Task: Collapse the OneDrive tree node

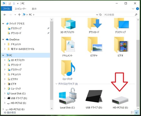Action: tap(3, 39)
